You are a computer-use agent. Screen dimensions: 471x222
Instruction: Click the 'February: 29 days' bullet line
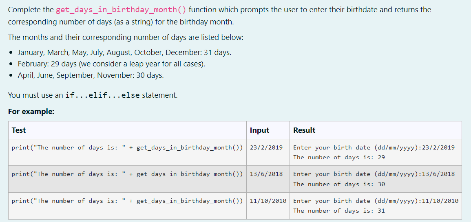coord(111,64)
